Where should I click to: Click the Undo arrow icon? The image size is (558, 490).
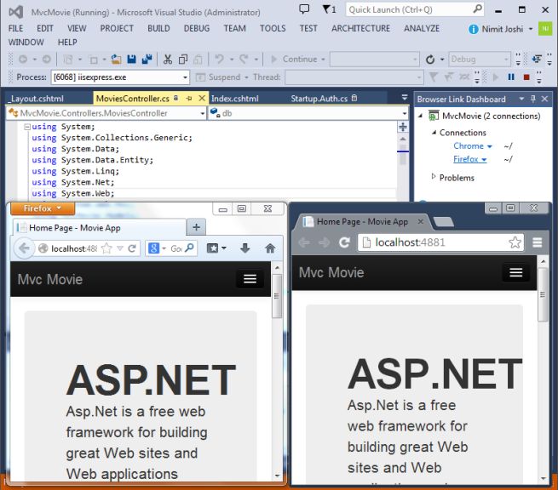219,59
